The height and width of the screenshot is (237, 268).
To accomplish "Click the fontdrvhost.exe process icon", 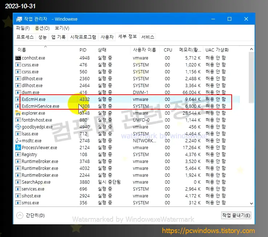I will point(18,120).
